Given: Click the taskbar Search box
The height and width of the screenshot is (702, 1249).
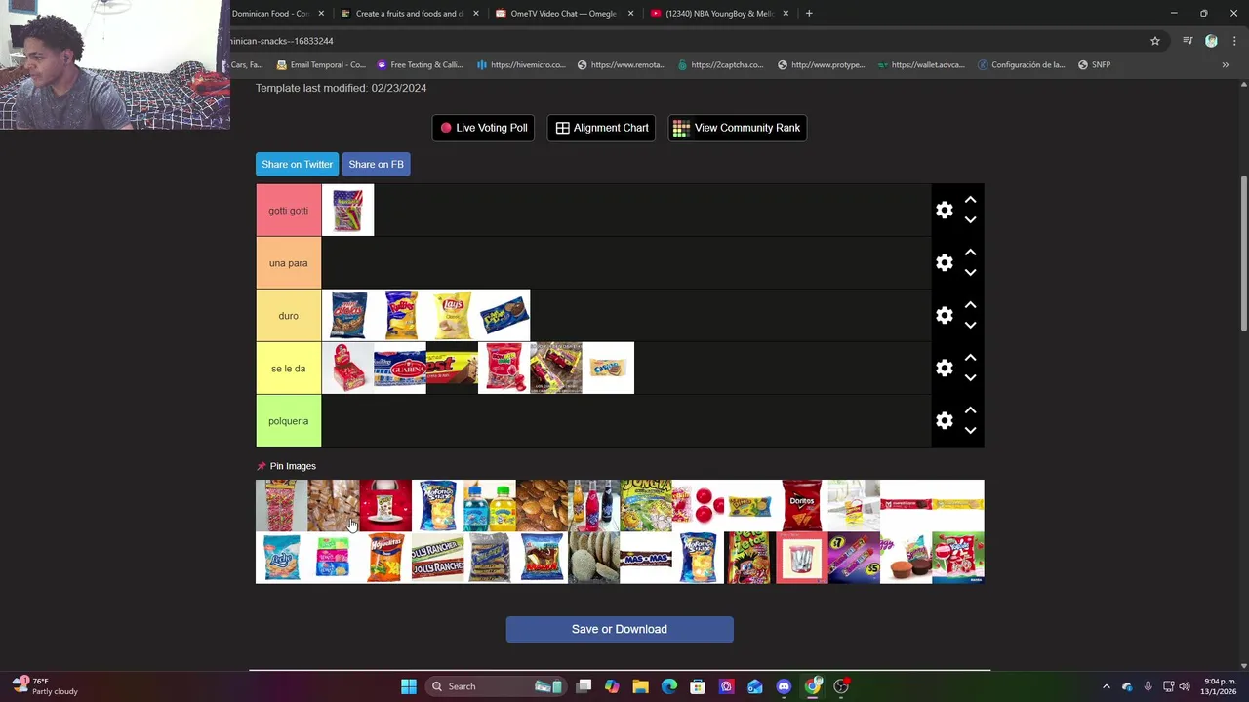Looking at the screenshot, I should (x=495, y=686).
